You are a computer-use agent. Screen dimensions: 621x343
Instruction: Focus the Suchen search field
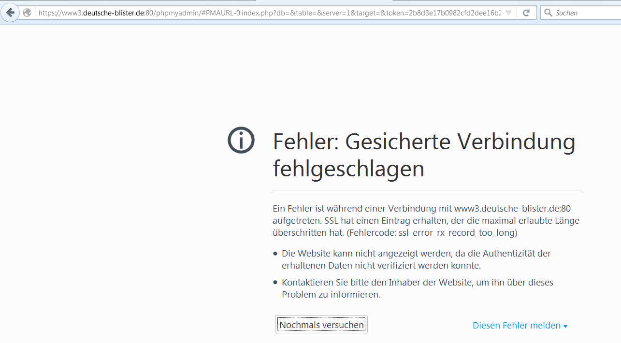pos(585,13)
